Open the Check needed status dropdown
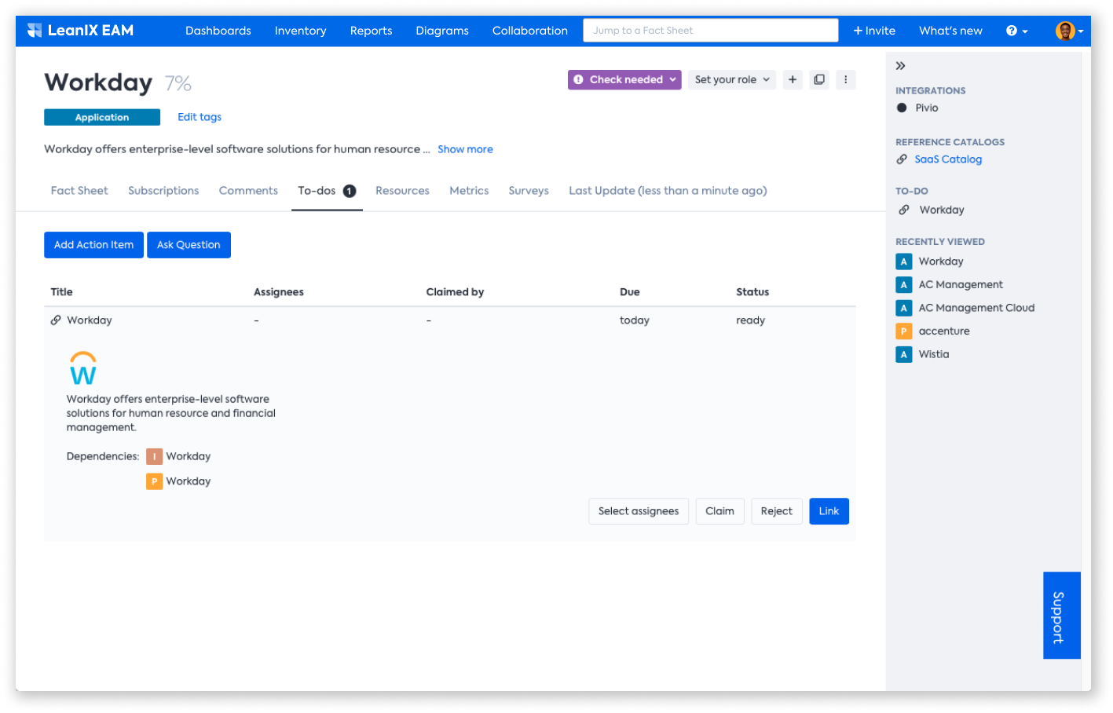Viewport: 1113px width, 713px height. pos(624,79)
